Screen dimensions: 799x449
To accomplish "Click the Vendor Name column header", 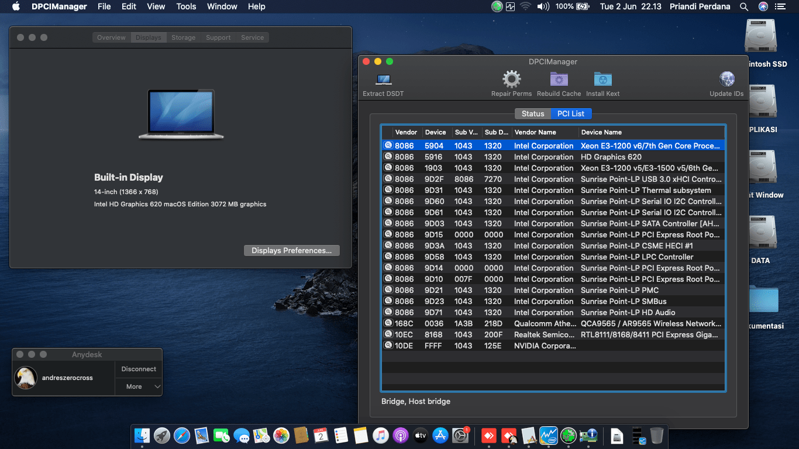I will coord(545,132).
